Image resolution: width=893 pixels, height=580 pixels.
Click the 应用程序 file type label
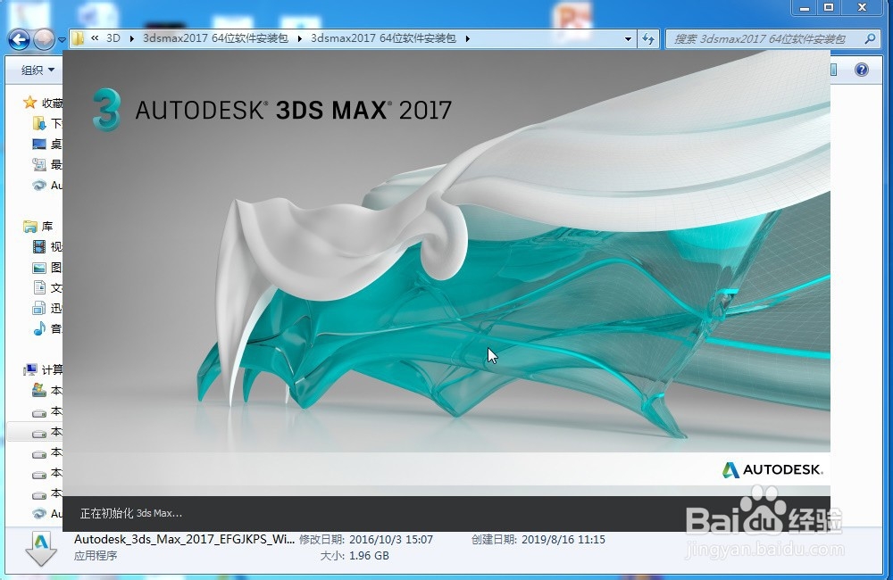[x=96, y=556]
